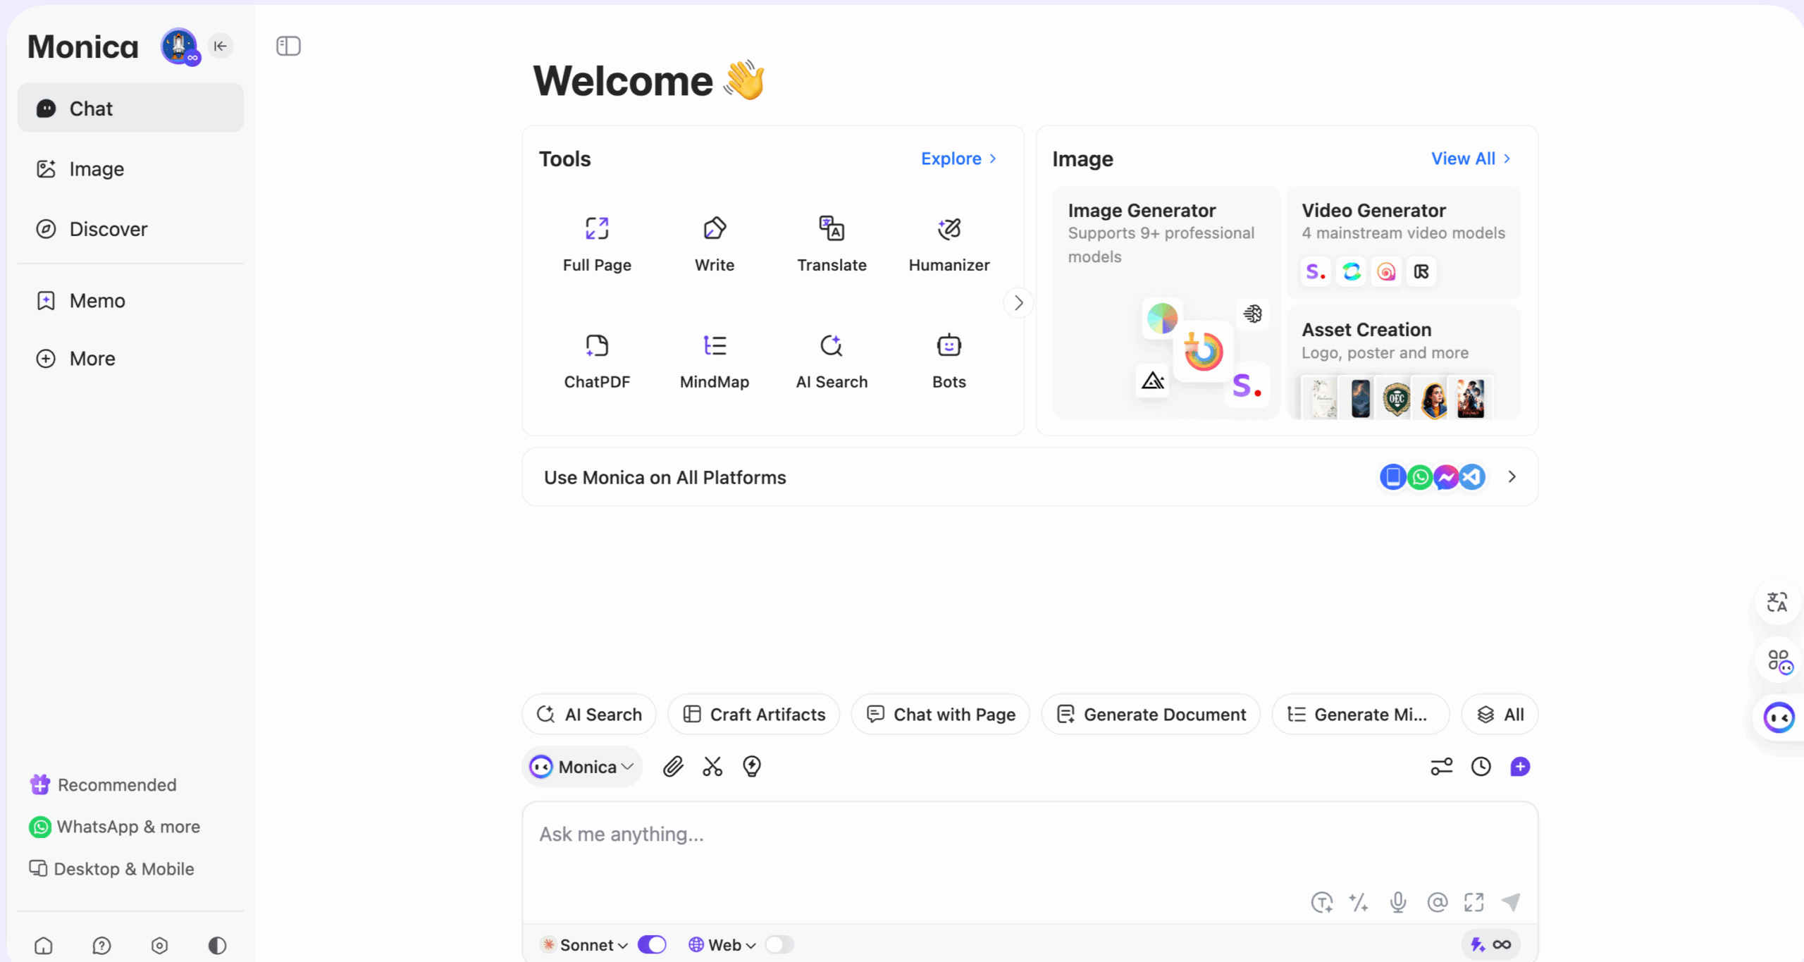This screenshot has height=962, width=1804.
Task: Open the scissors screenshot tool
Action: 712,766
